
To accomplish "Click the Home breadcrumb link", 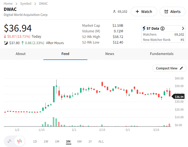I will pyautogui.click(x=8, y=4).
